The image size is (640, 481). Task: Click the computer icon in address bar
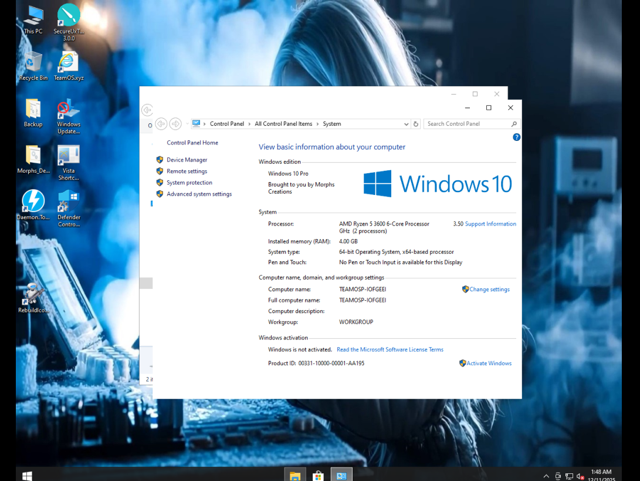tap(197, 123)
